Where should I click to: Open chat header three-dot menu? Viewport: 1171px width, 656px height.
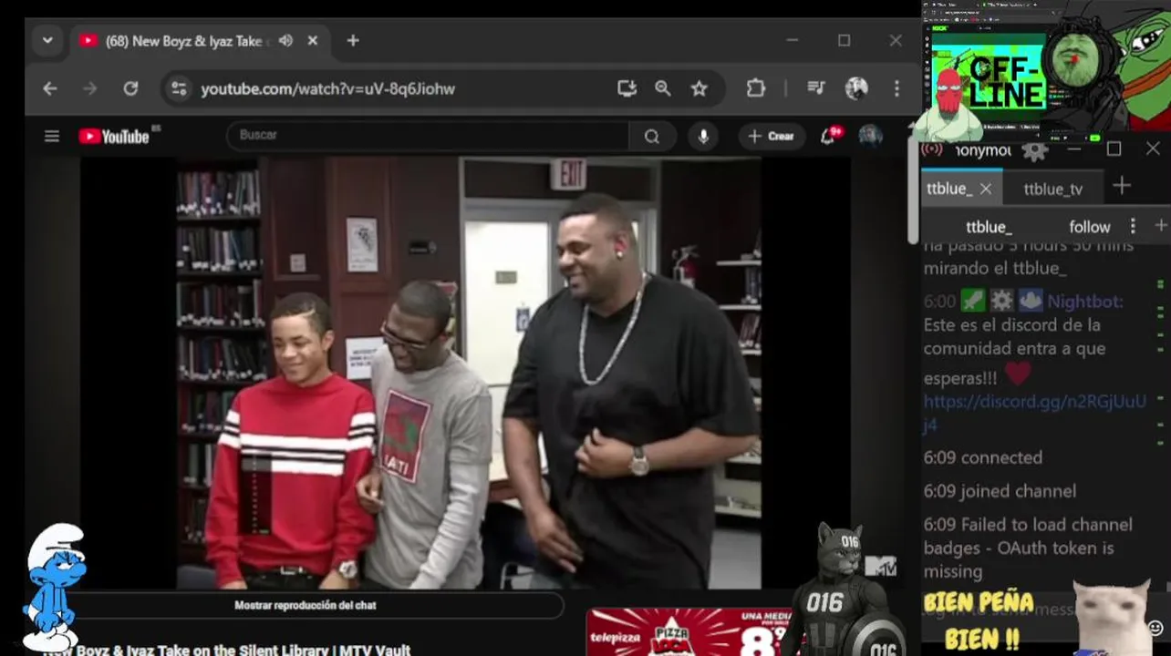click(x=1133, y=226)
